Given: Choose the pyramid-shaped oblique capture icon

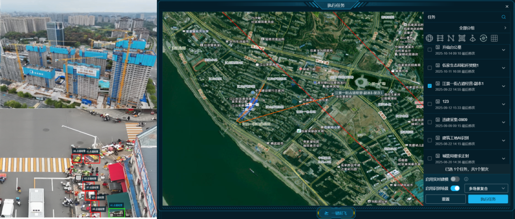Looking at the screenshot, I should (473, 38).
